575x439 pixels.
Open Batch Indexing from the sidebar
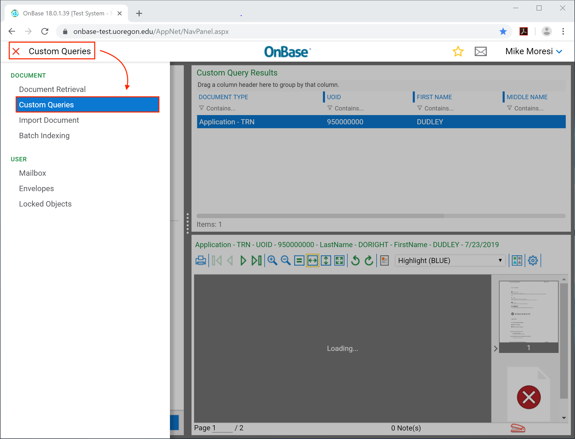click(44, 136)
